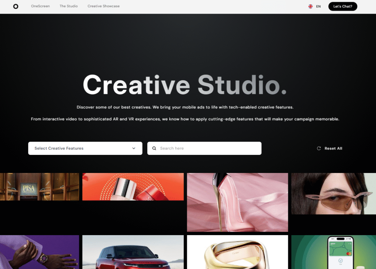Open the red Range Rover thumbnail
The height and width of the screenshot is (269, 376).
pos(133,252)
